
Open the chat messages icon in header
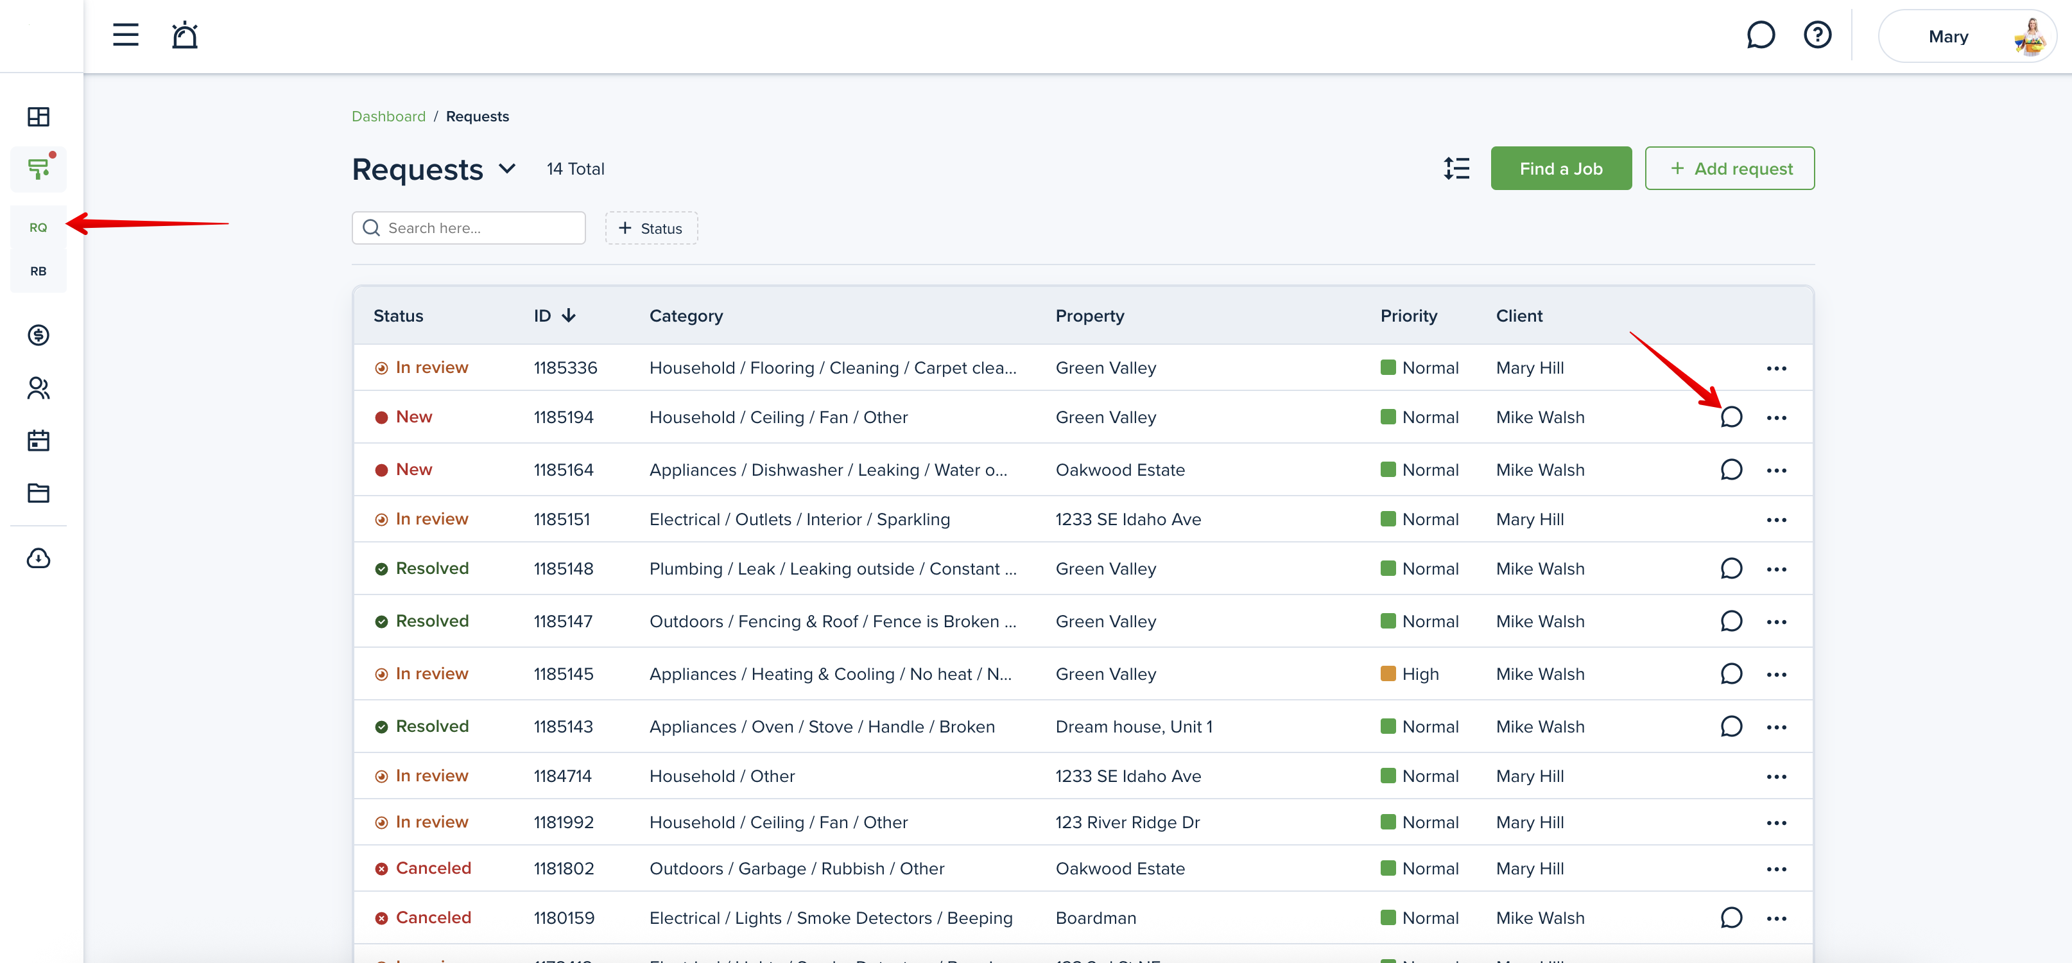pyautogui.click(x=1760, y=35)
